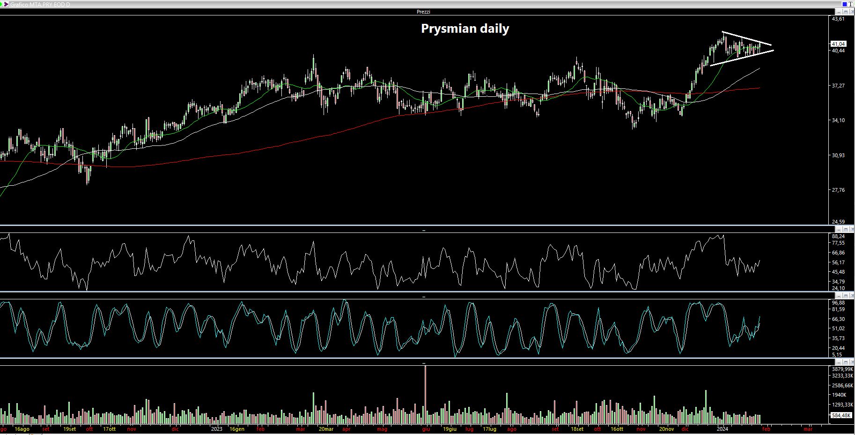Click the 16ago date on time axis
This screenshot has width=855, height=435.
(22, 429)
